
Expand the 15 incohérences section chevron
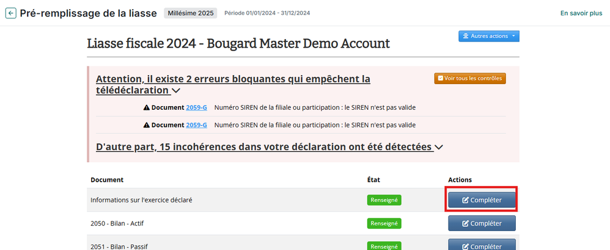tap(438, 148)
